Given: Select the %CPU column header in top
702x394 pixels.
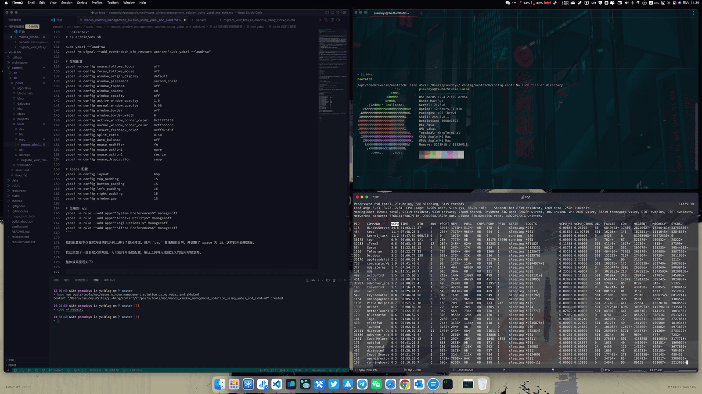Looking at the screenshot, I should tap(395, 224).
